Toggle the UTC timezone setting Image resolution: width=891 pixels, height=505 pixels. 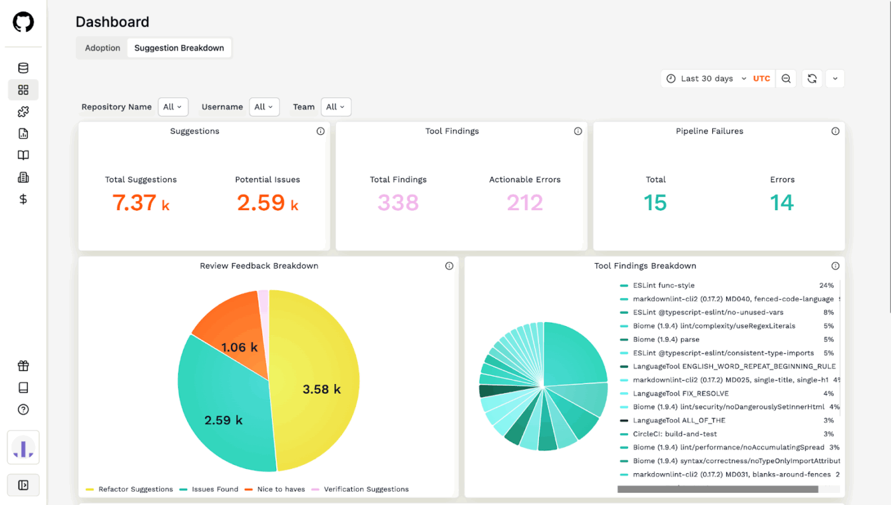click(x=761, y=78)
